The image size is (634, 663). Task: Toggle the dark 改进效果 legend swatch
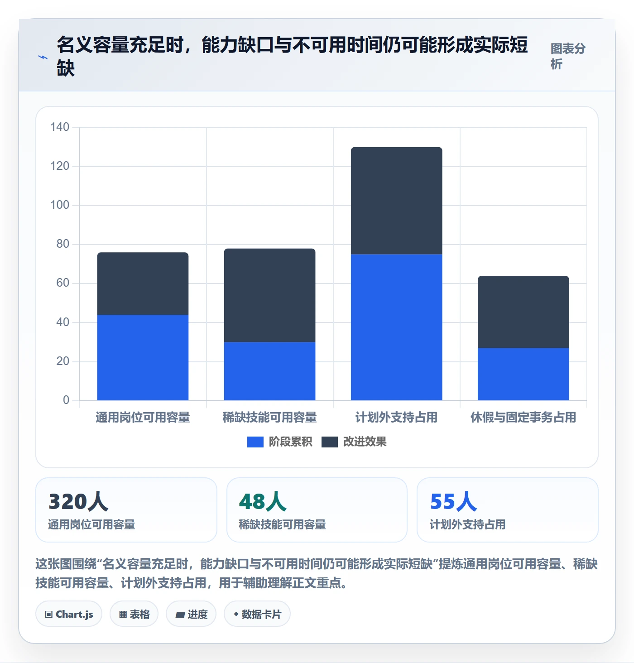330,442
